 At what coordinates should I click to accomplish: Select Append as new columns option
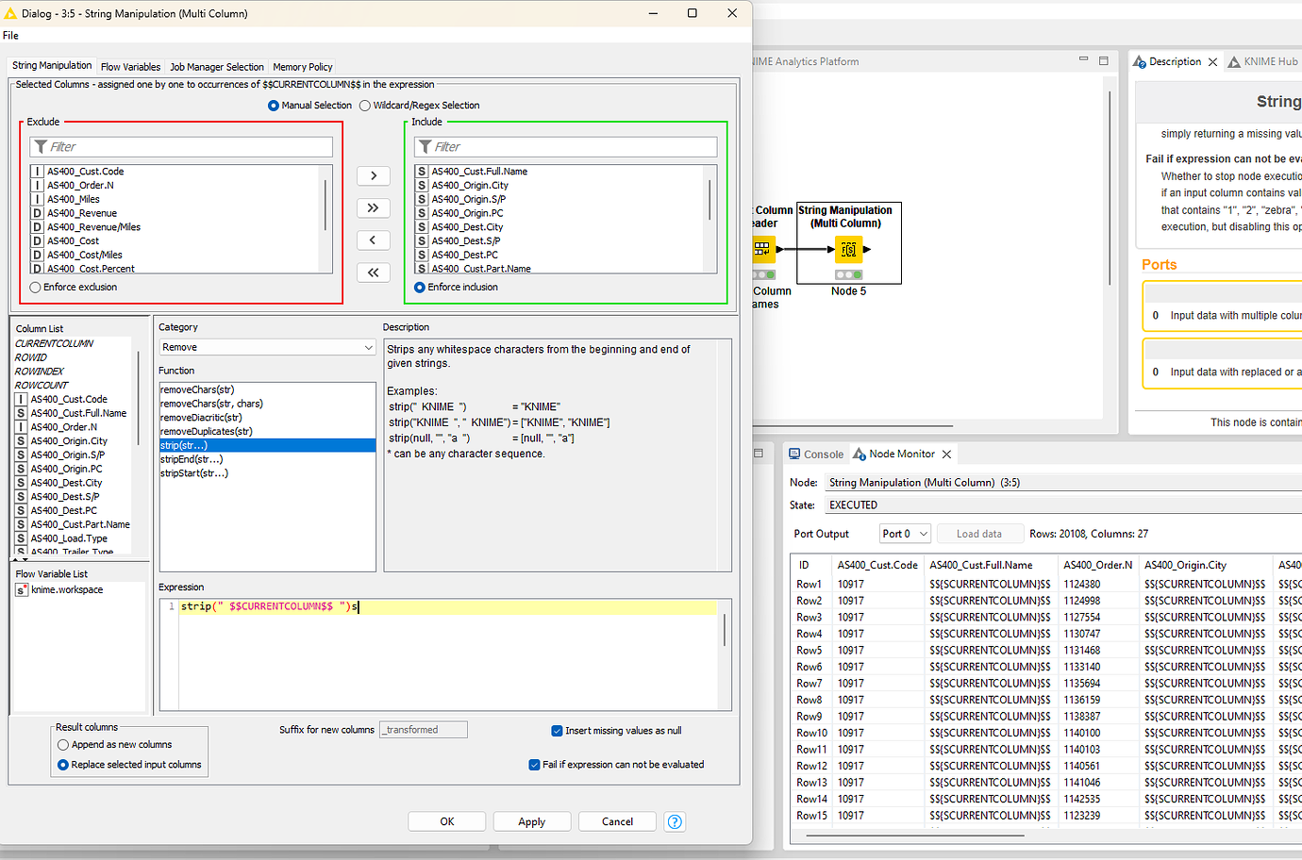click(63, 745)
